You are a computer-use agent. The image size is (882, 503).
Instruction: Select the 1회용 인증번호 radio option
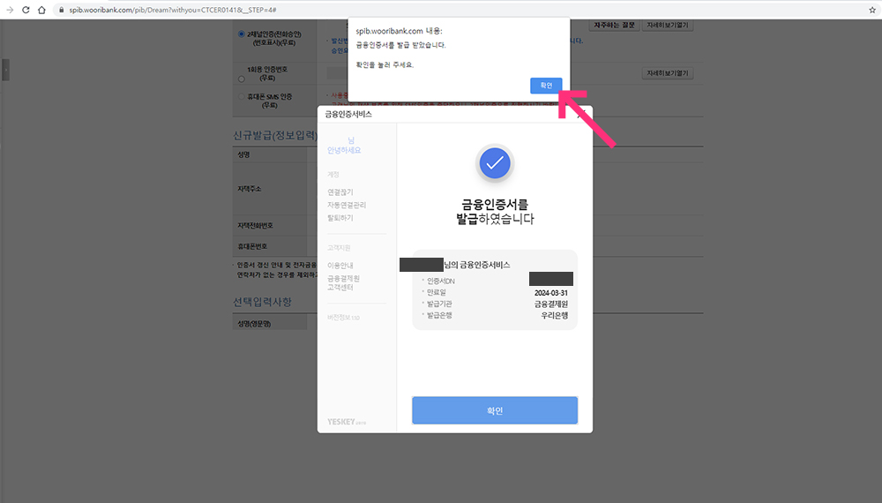pos(242,79)
